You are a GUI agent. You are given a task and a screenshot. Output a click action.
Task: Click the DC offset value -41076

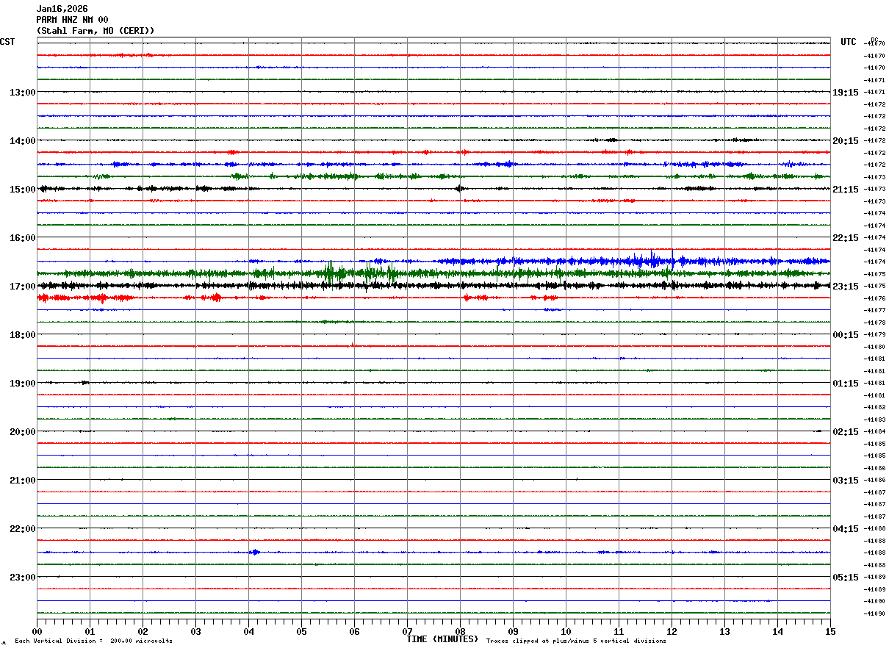[875, 298]
